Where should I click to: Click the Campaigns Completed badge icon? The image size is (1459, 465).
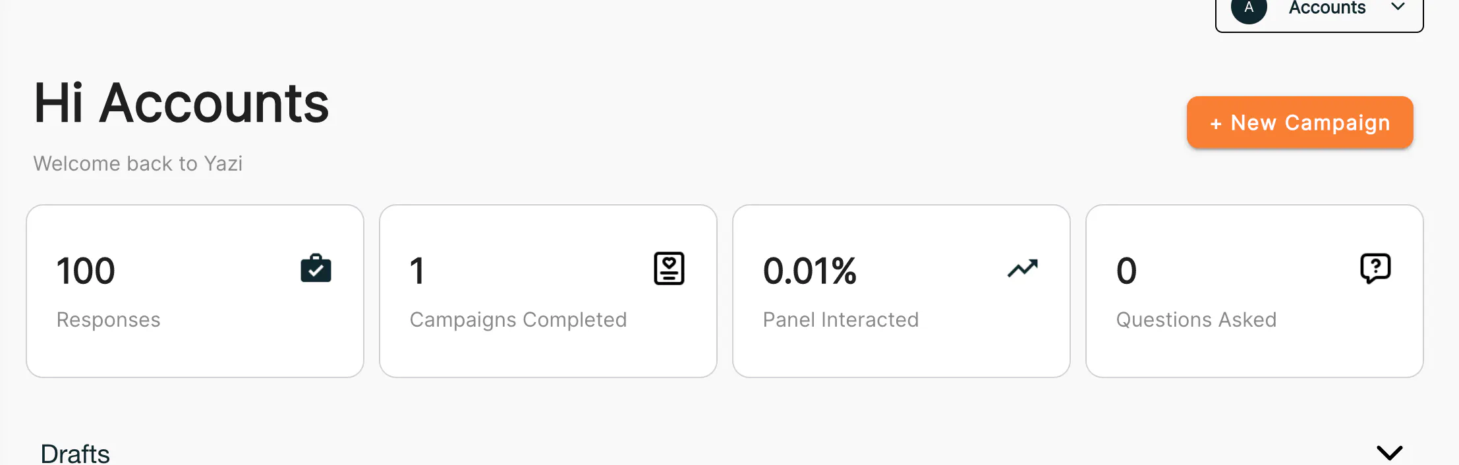click(669, 268)
